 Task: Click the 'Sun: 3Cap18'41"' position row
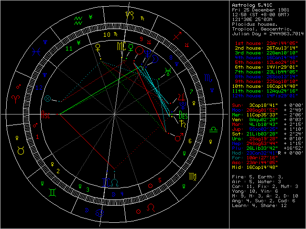(268, 105)
